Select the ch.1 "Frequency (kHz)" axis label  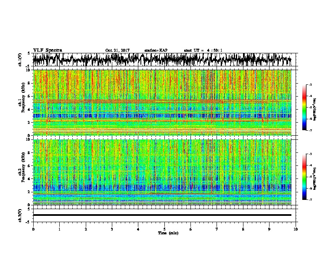coord(23,98)
